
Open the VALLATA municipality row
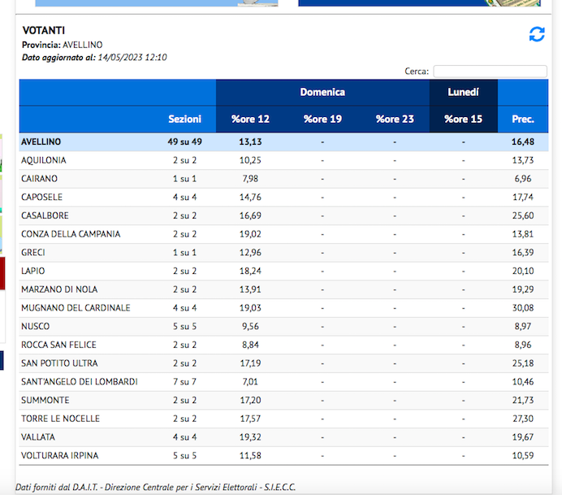click(283, 437)
